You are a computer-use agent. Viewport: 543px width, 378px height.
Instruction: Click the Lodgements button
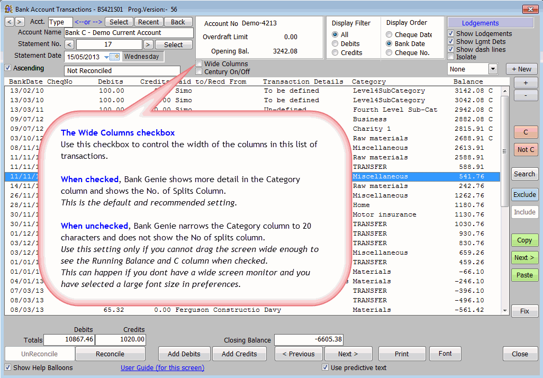tap(491, 23)
